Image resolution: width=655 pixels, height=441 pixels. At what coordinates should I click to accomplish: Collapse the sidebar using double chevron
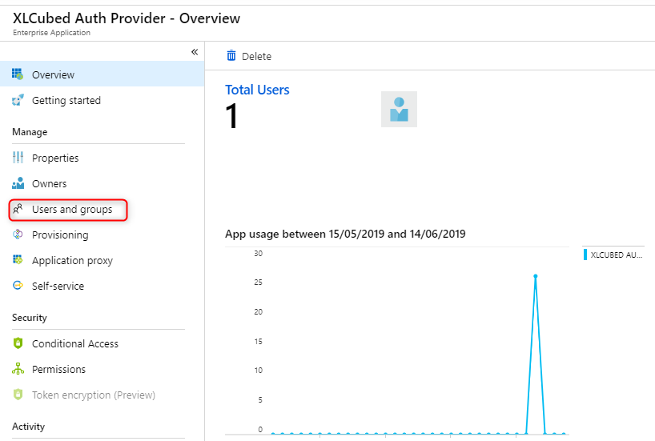pyautogui.click(x=194, y=52)
